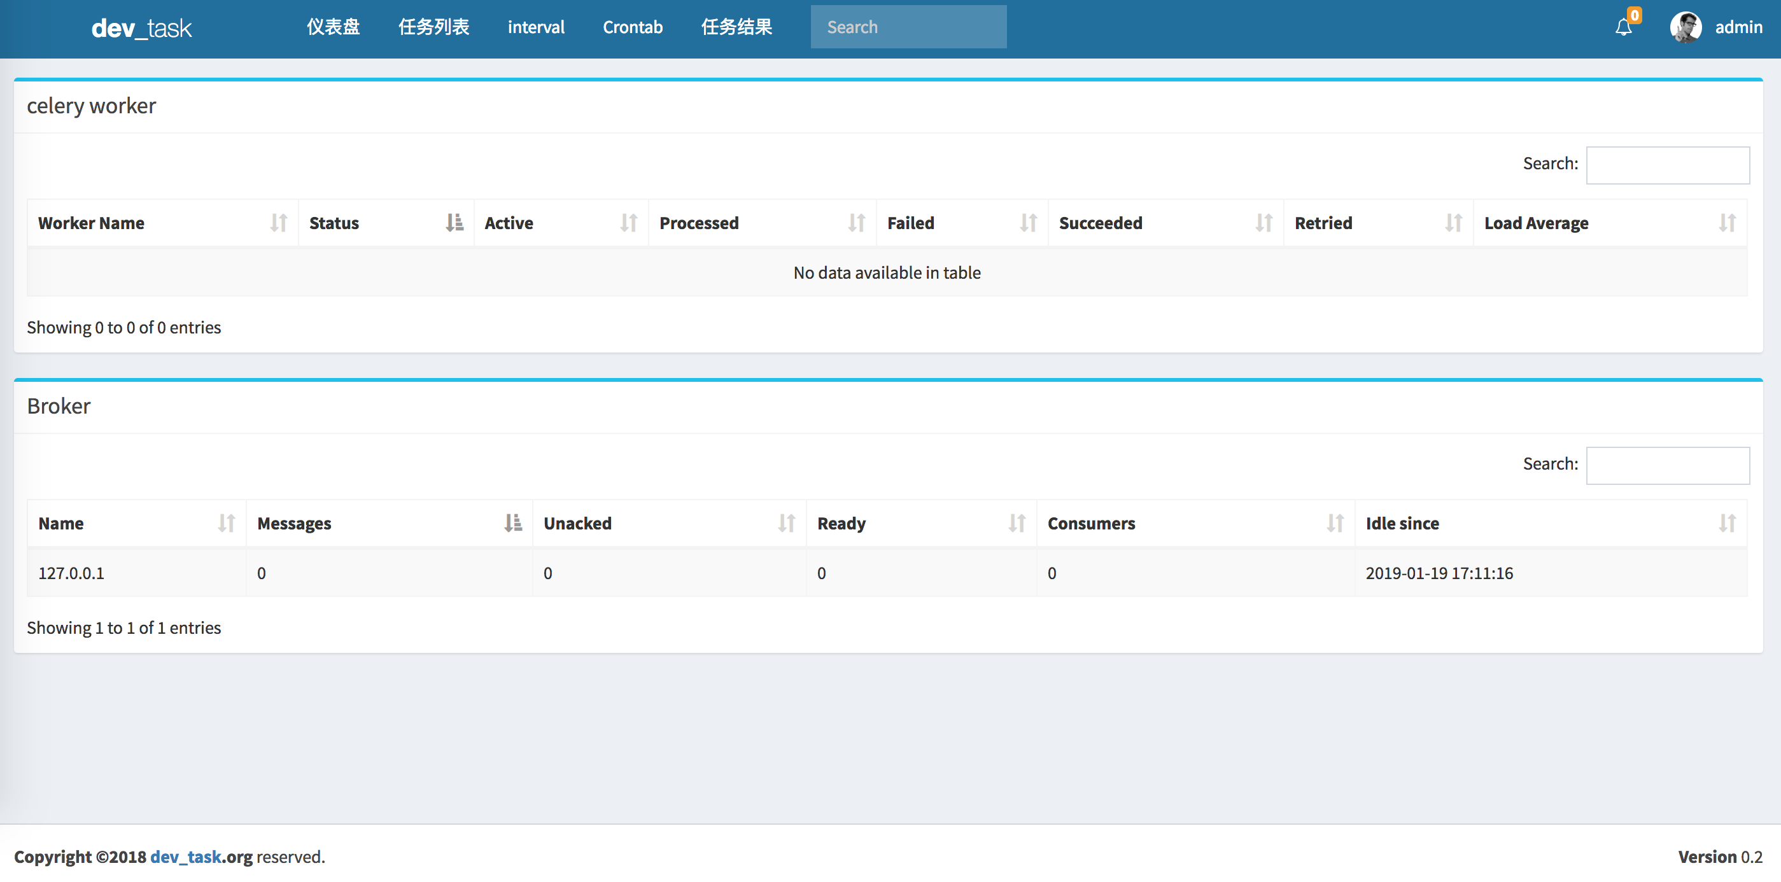The width and height of the screenshot is (1781, 882).
Task: Click the Consumers column sort arrows
Action: (x=1334, y=523)
